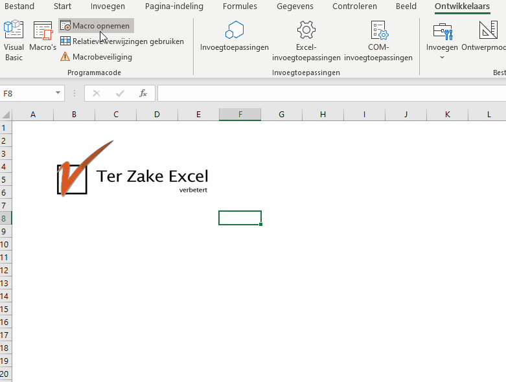Select column K header
This screenshot has height=382, width=506.
447,115
